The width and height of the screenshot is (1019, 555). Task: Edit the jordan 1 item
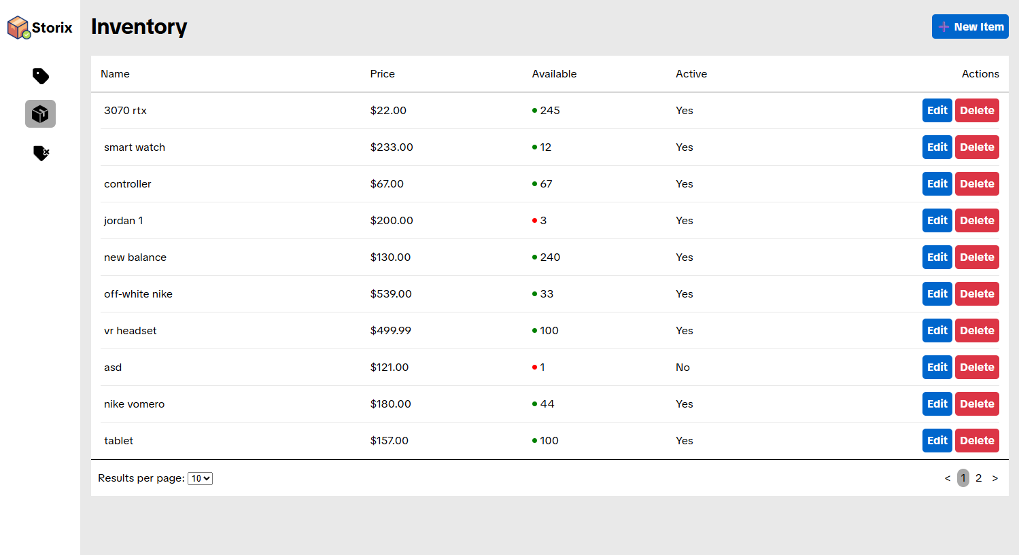[x=937, y=221]
